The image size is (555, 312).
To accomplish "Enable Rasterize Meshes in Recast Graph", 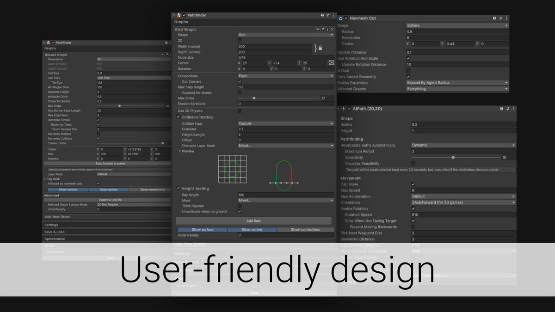I will pos(99,134).
